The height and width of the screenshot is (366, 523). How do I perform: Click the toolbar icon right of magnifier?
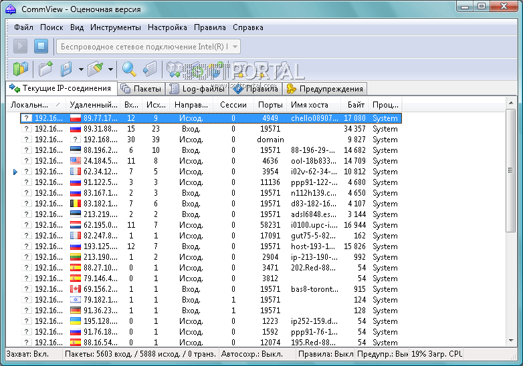(x=150, y=69)
